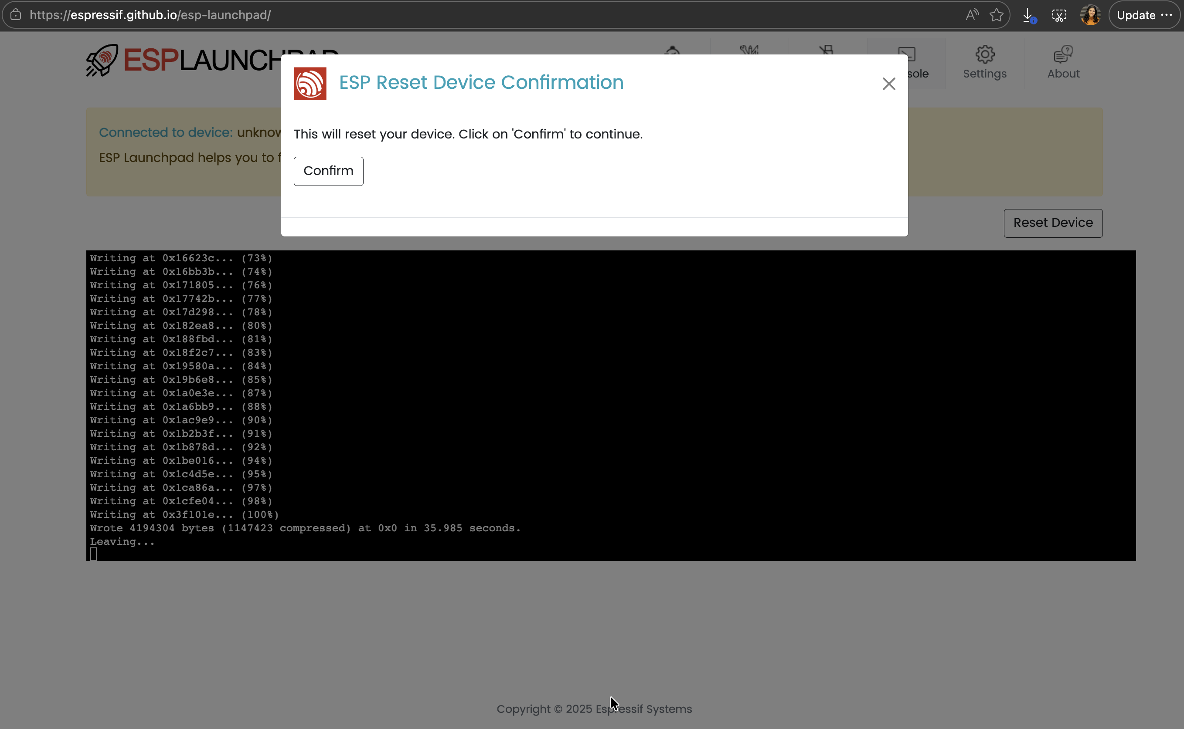1184x729 pixels.
Task: Click console line 'Writing at 0x188fbd... (81%)'
Action: click(181, 339)
